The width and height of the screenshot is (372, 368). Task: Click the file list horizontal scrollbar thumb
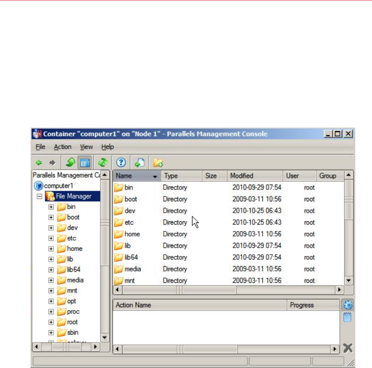(180, 290)
